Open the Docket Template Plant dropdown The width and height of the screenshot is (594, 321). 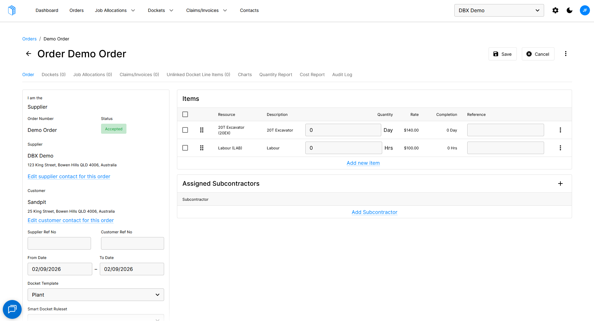[96, 295]
